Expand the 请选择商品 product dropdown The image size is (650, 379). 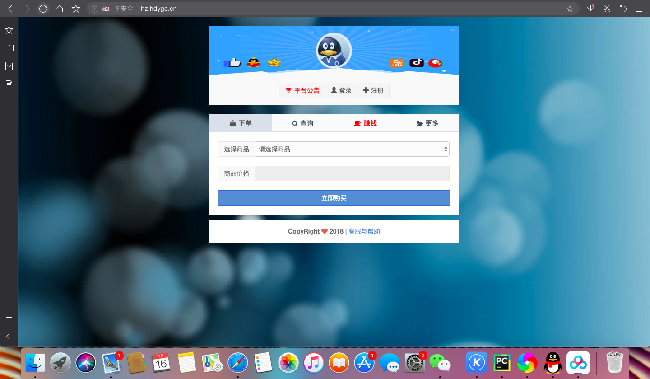point(352,149)
